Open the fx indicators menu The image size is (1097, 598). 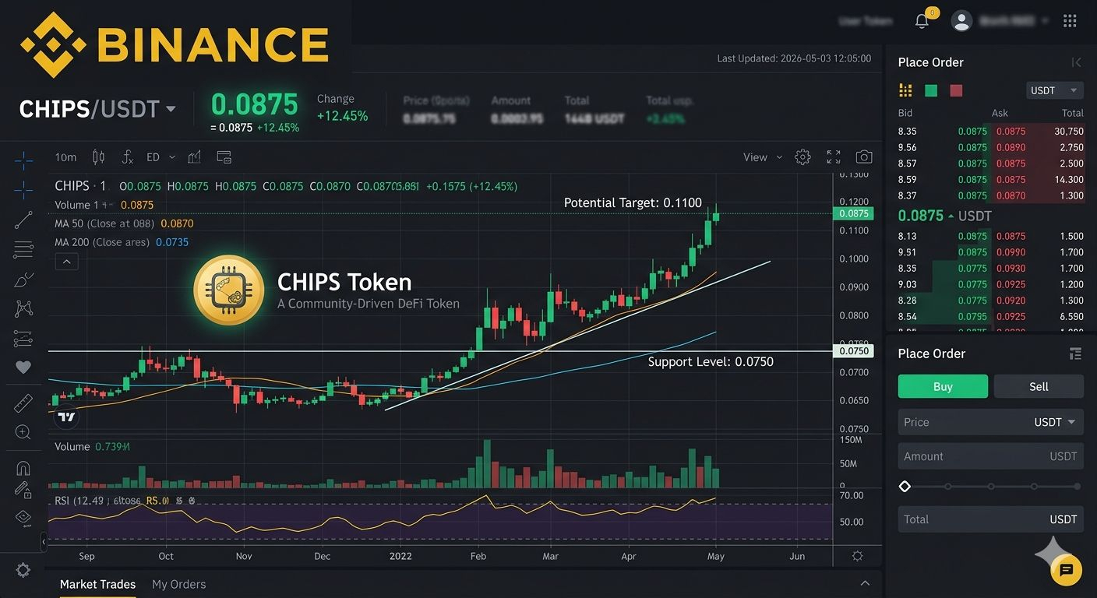[128, 157]
